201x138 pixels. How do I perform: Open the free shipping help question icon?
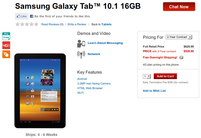pyautogui.click(x=181, y=57)
